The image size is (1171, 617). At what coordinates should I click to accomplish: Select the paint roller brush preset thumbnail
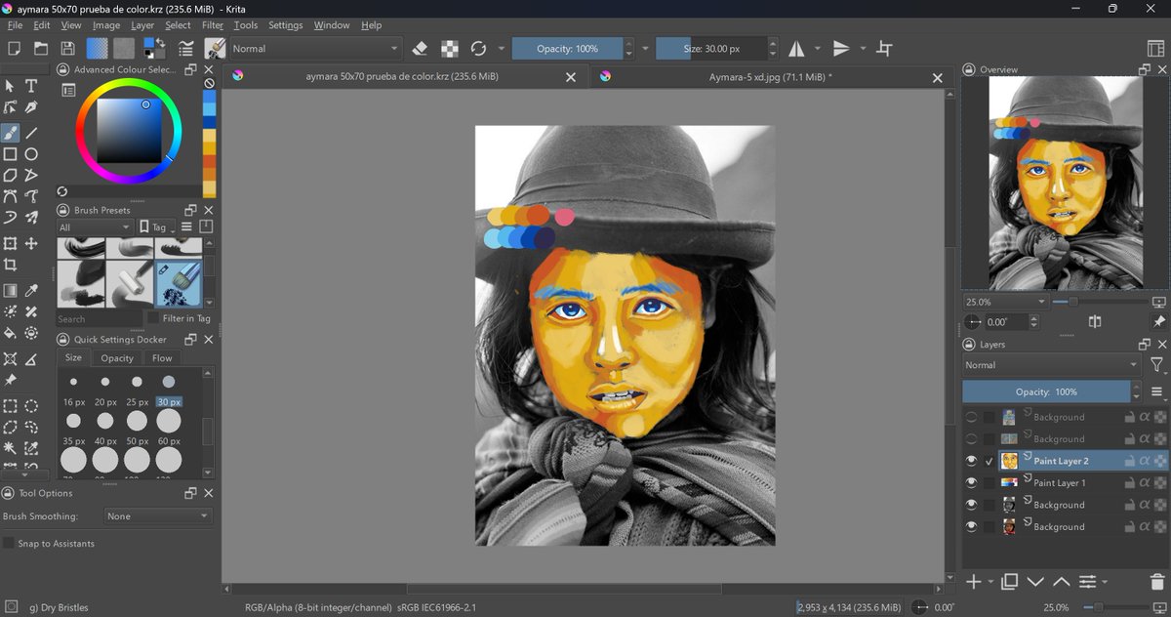(129, 284)
